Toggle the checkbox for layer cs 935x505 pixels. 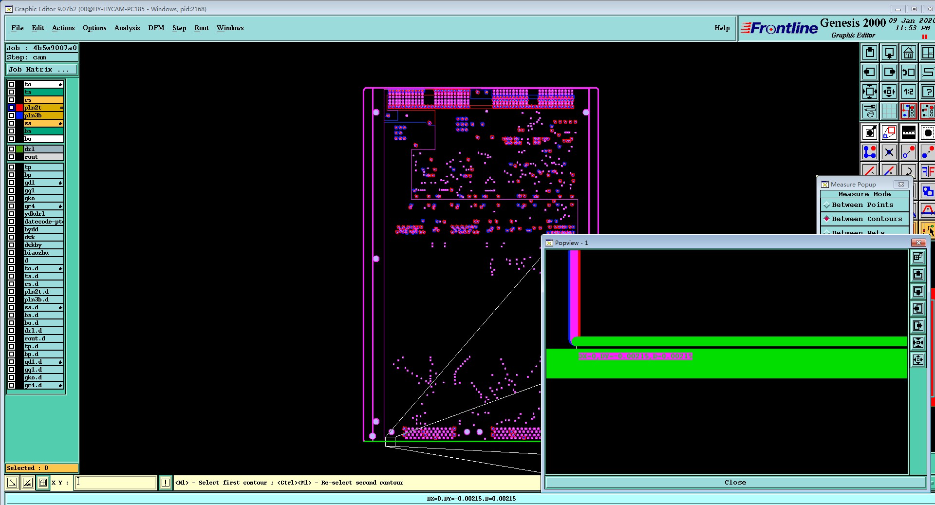[x=12, y=100]
